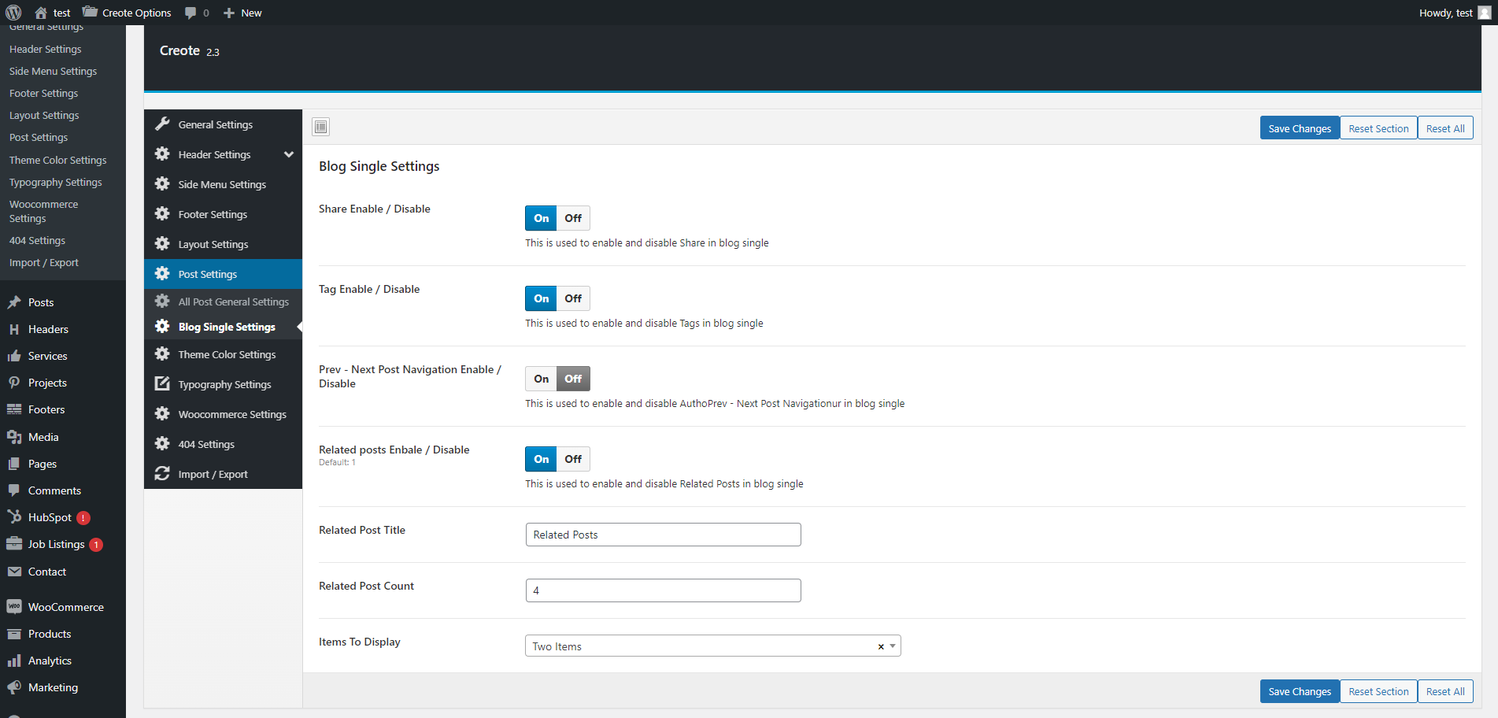The image size is (1498, 718).
Task: Turn on Prev - Next Post Navigation
Action: coord(542,379)
